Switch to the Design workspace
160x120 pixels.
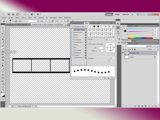point(117,14)
